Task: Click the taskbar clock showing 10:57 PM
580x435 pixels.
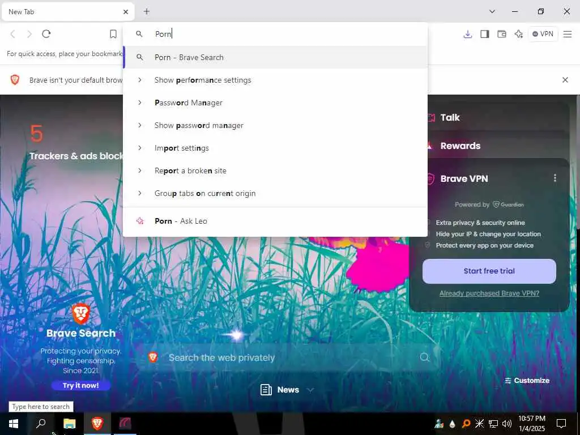Action: (531, 424)
